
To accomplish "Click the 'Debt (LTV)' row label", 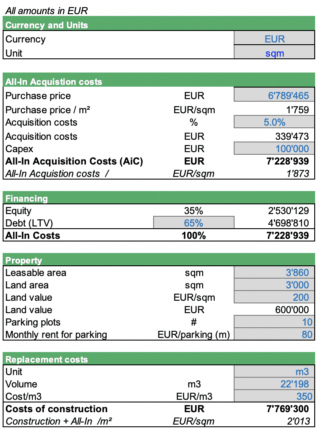I will click(x=29, y=223).
